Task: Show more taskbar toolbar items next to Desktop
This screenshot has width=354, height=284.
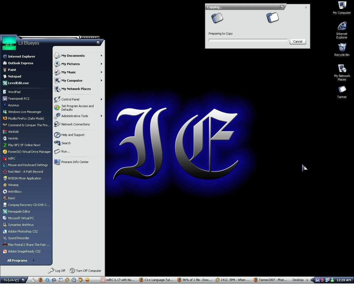Action: point(307,280)
